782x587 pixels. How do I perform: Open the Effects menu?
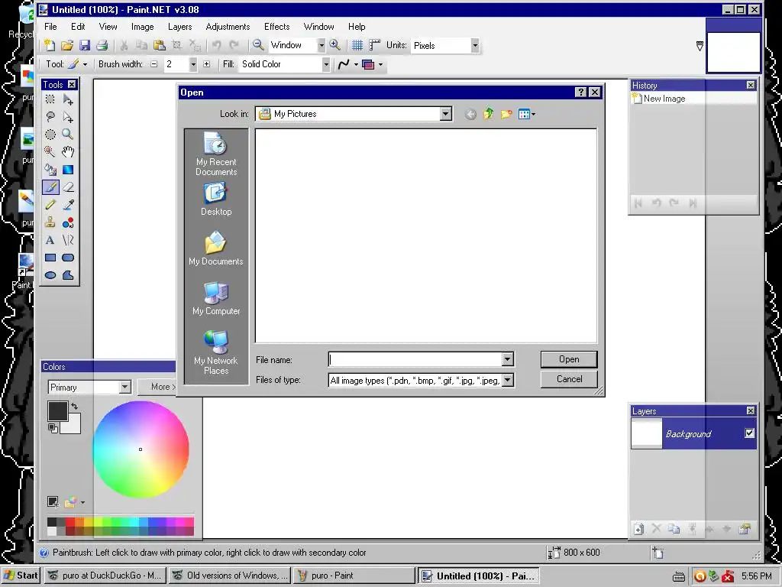[x=276, y=27]
